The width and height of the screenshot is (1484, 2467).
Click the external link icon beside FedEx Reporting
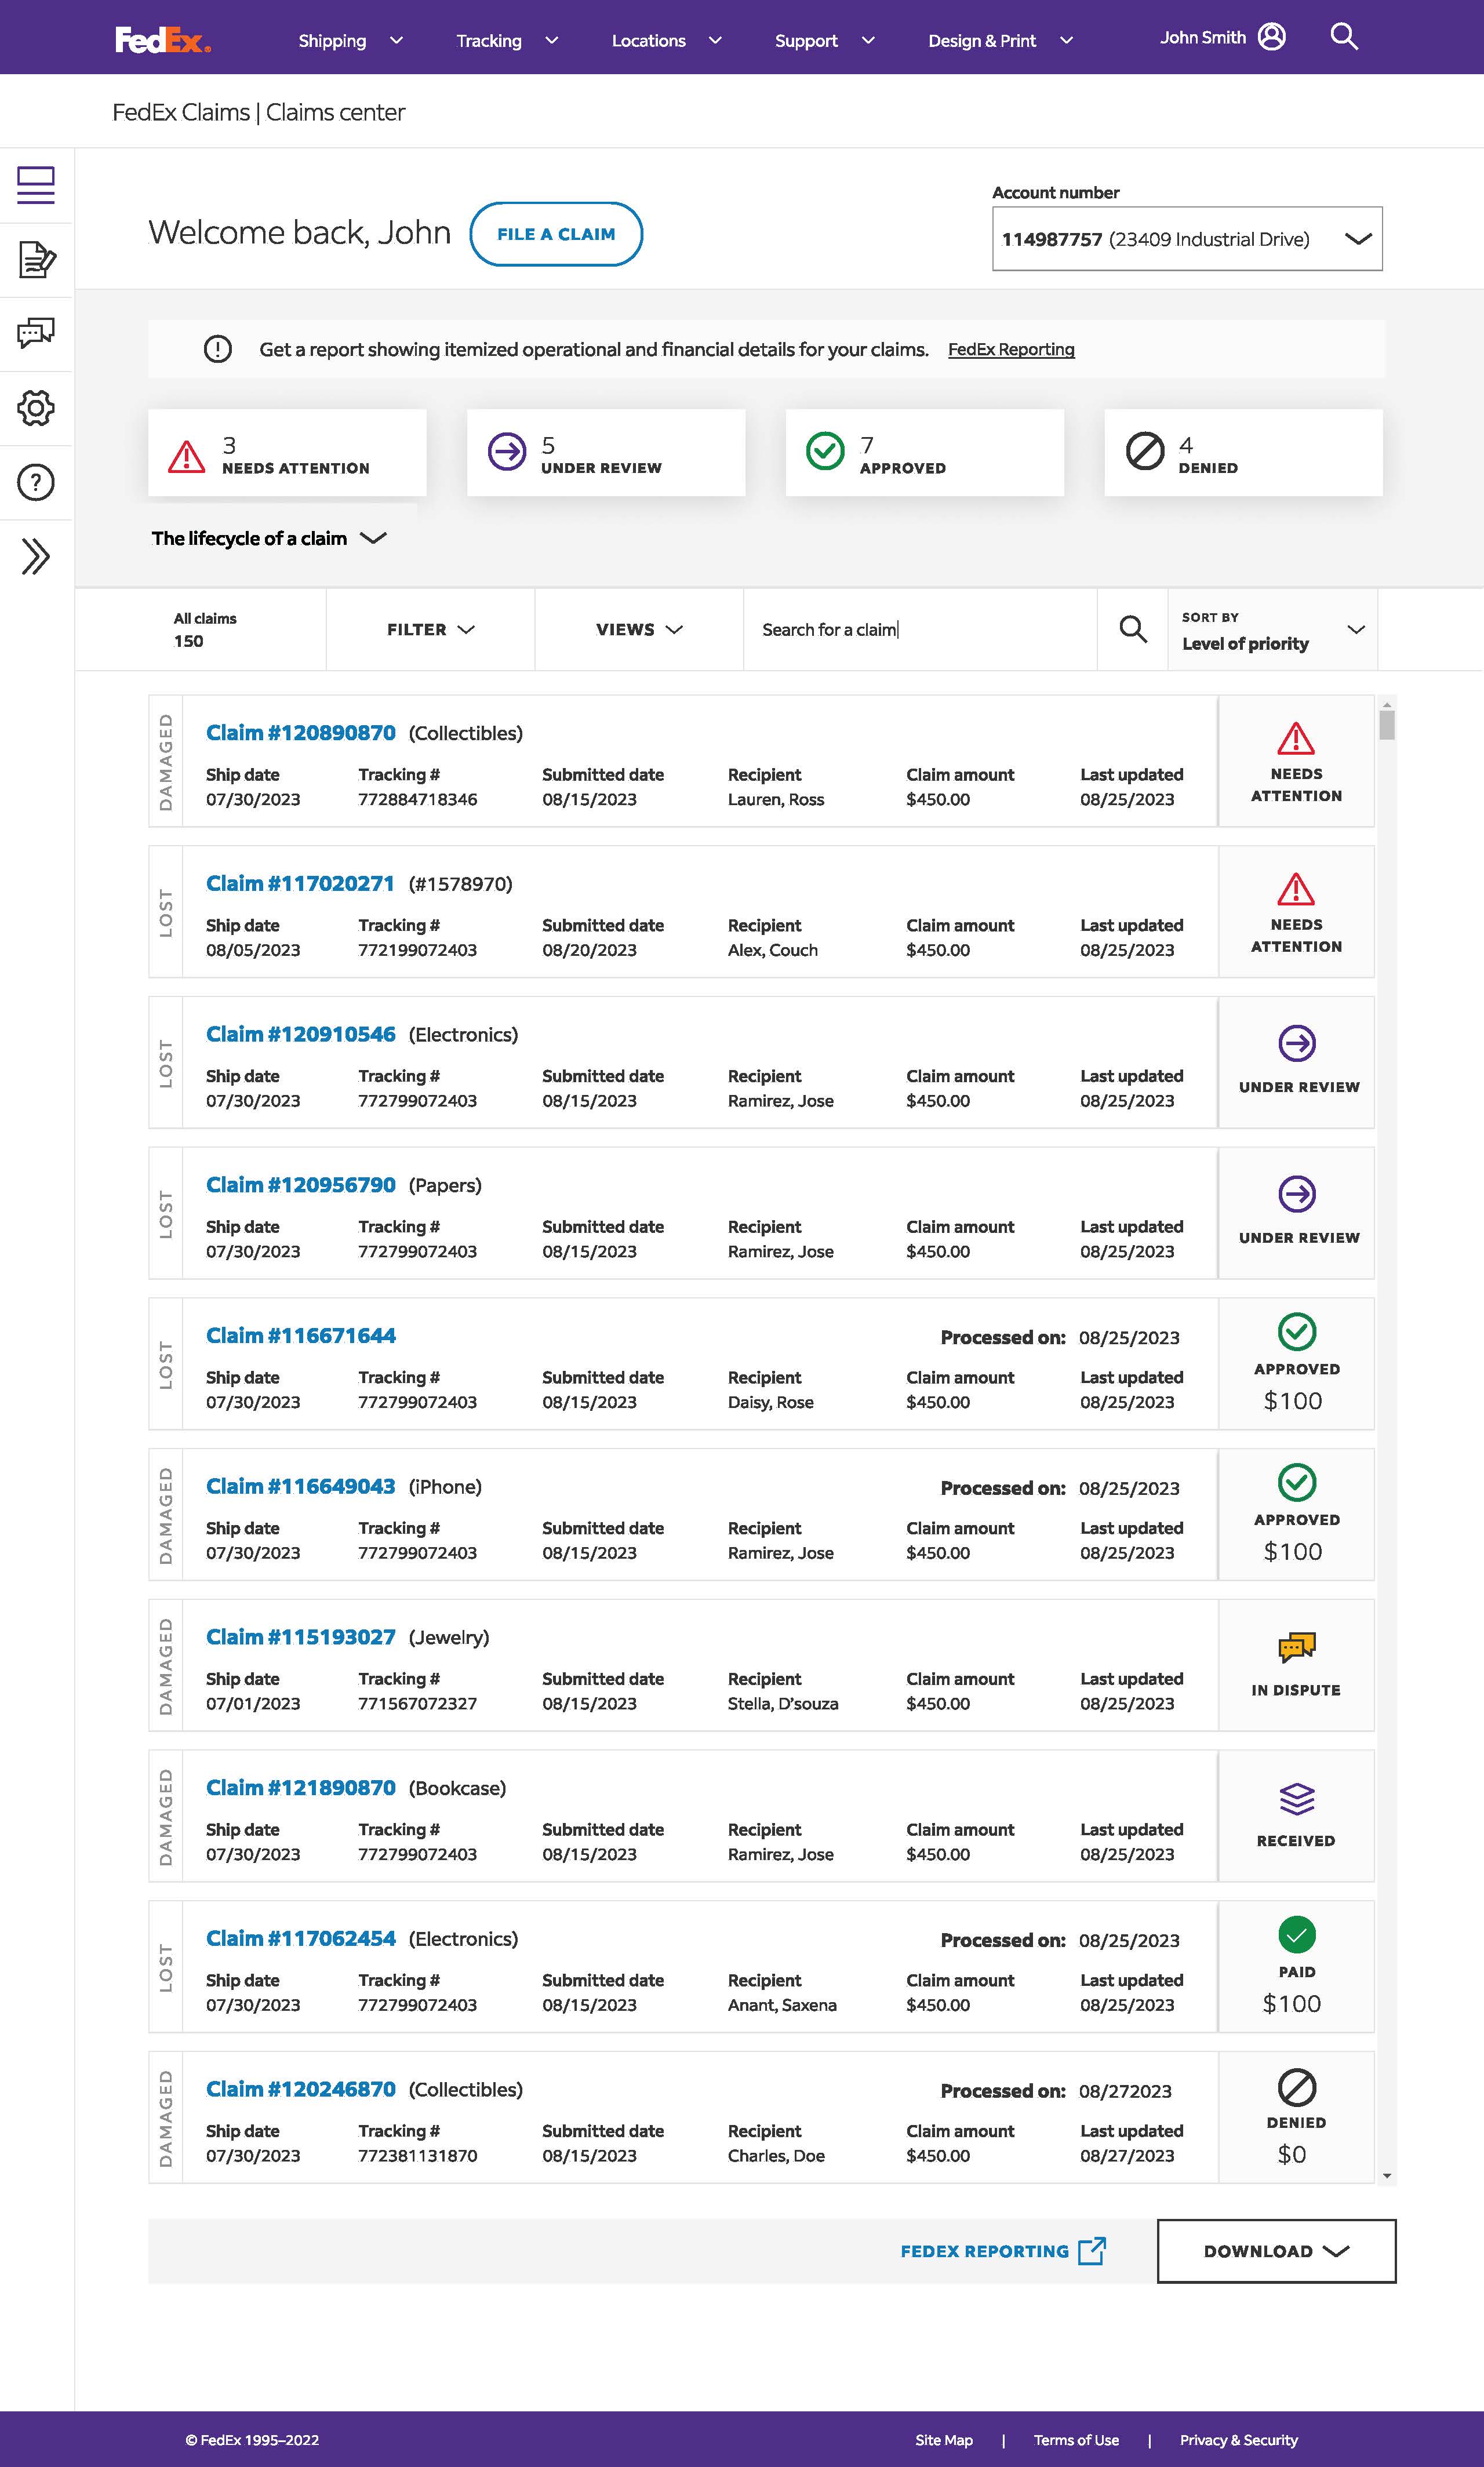click(x=1092, y=2250)
